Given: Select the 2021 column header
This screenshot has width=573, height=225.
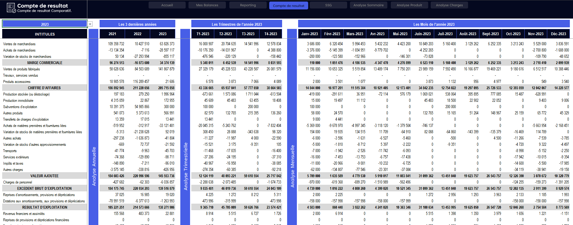Looking at the screenshot, I should (112, 34).
